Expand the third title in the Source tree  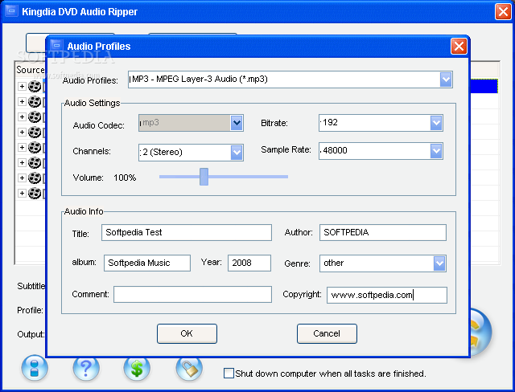(x=22, y=116)
